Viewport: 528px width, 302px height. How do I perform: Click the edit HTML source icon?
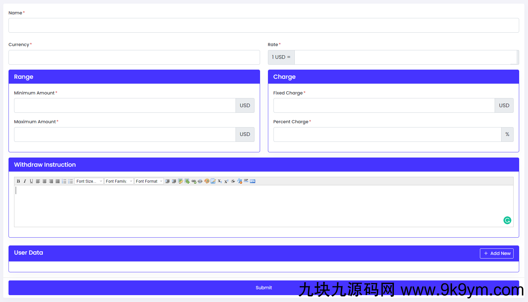pos(253,181)
